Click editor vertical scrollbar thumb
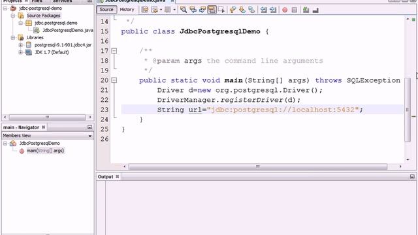The height and width of the screenshot is (235, 418). [408, 110]
